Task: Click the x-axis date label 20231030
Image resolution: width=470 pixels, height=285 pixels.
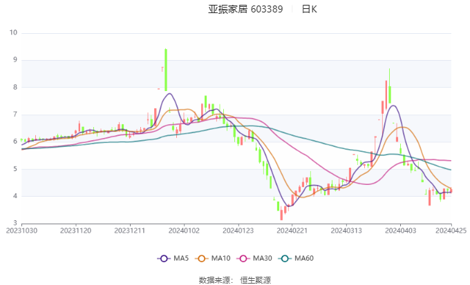Action: (21, 230)
